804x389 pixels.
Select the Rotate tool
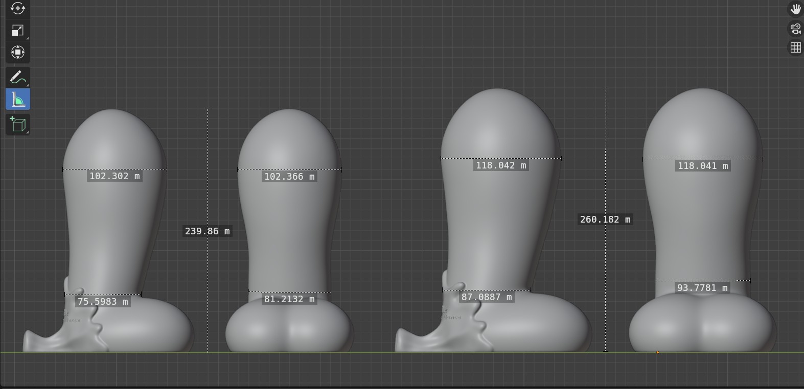pos(17,8)
